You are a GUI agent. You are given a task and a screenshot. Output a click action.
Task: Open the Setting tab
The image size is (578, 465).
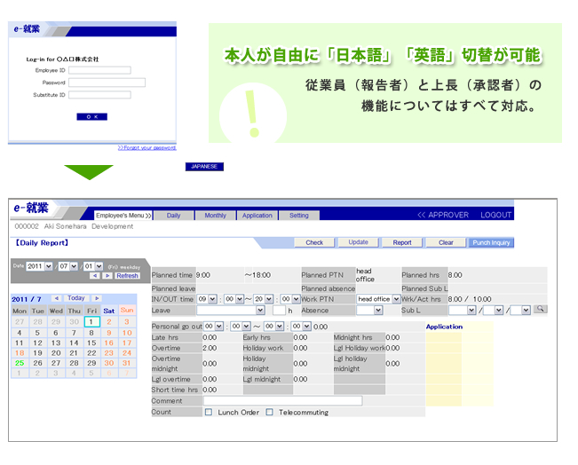299,216
